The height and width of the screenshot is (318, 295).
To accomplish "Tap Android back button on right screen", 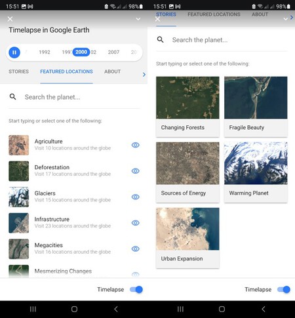I will [x=264, y=309].
